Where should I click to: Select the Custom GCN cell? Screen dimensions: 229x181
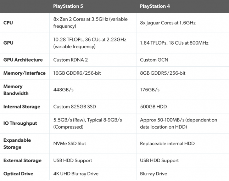coord(155,60)
